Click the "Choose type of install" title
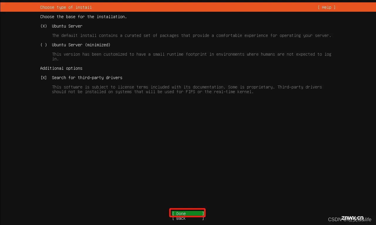This screenshot has height=225, width=376. pyautogui.click(x=66, y=7)
